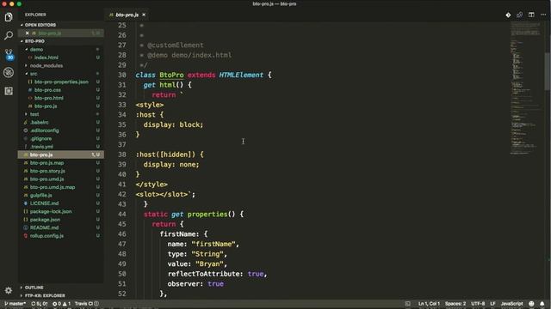Select the bto-pro.js editor tab

[127, 15]
